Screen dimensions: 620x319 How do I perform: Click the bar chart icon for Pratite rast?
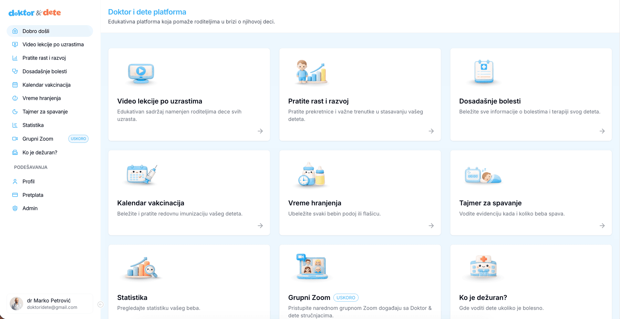coord(15,58)
